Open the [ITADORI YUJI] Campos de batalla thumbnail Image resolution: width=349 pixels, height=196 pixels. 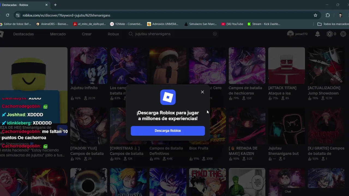pyautogui.click(x=89, y=126)
